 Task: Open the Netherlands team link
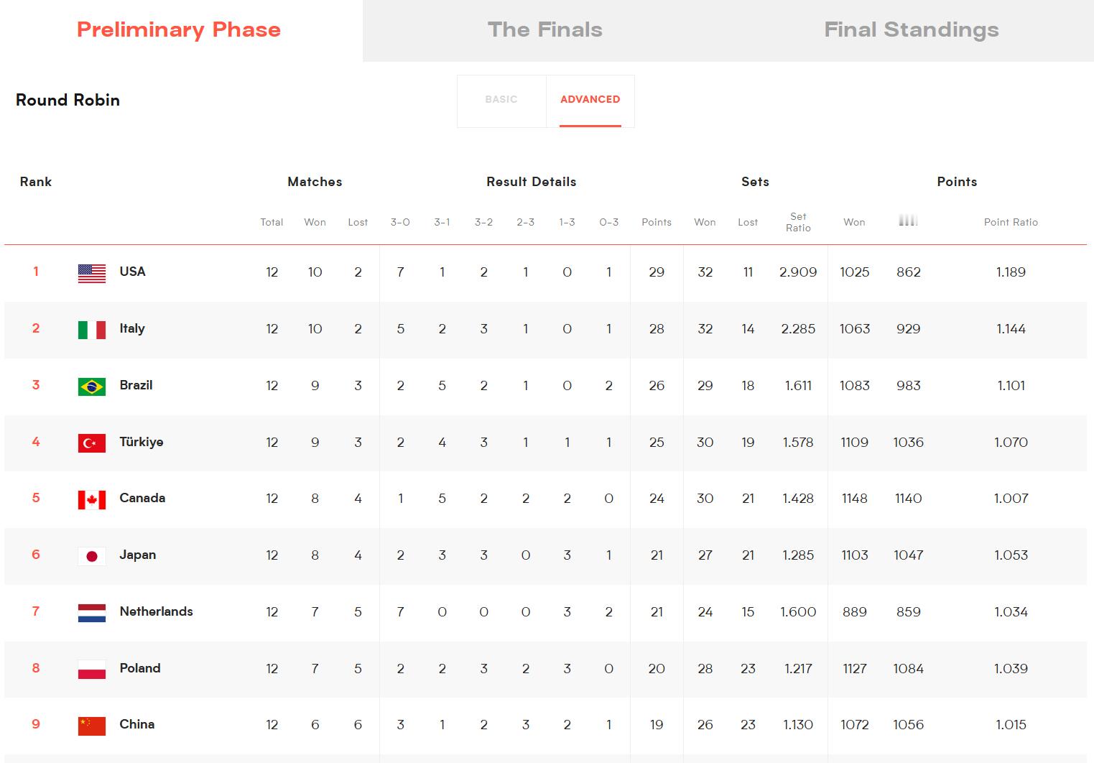pyautogui.click(x=156, y=611)
